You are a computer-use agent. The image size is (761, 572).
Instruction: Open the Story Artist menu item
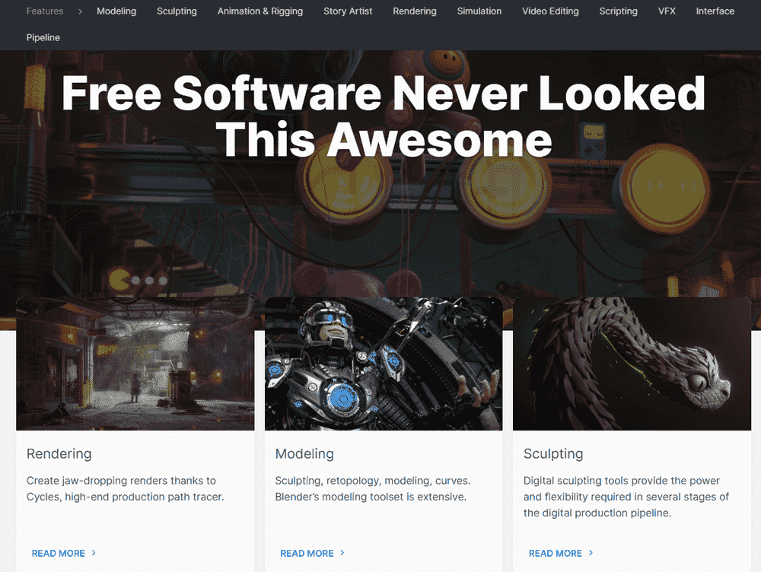point(348,11)
